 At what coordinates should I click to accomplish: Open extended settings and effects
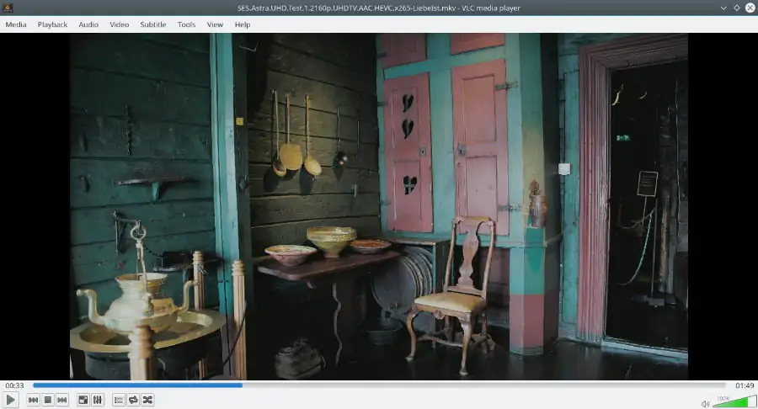[x=98, y=400]
